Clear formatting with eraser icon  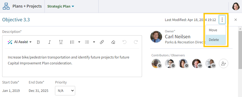pos(113,42)
